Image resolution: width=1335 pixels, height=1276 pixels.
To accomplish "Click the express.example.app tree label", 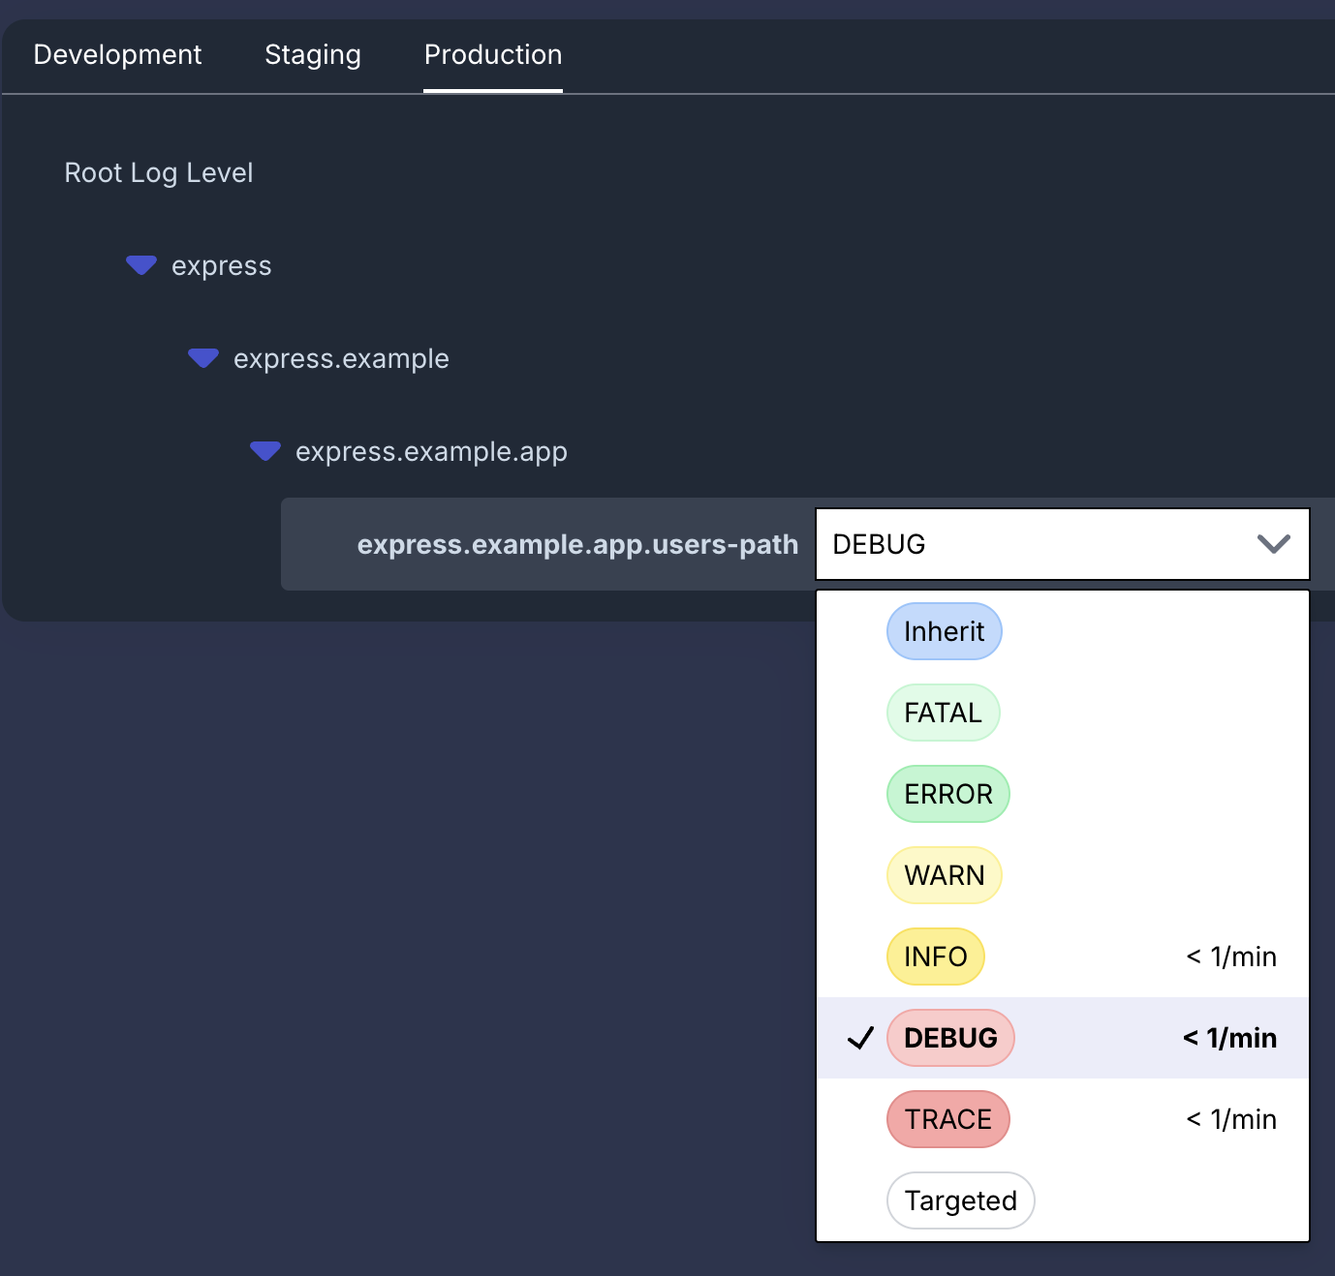I will pos(431,452).
